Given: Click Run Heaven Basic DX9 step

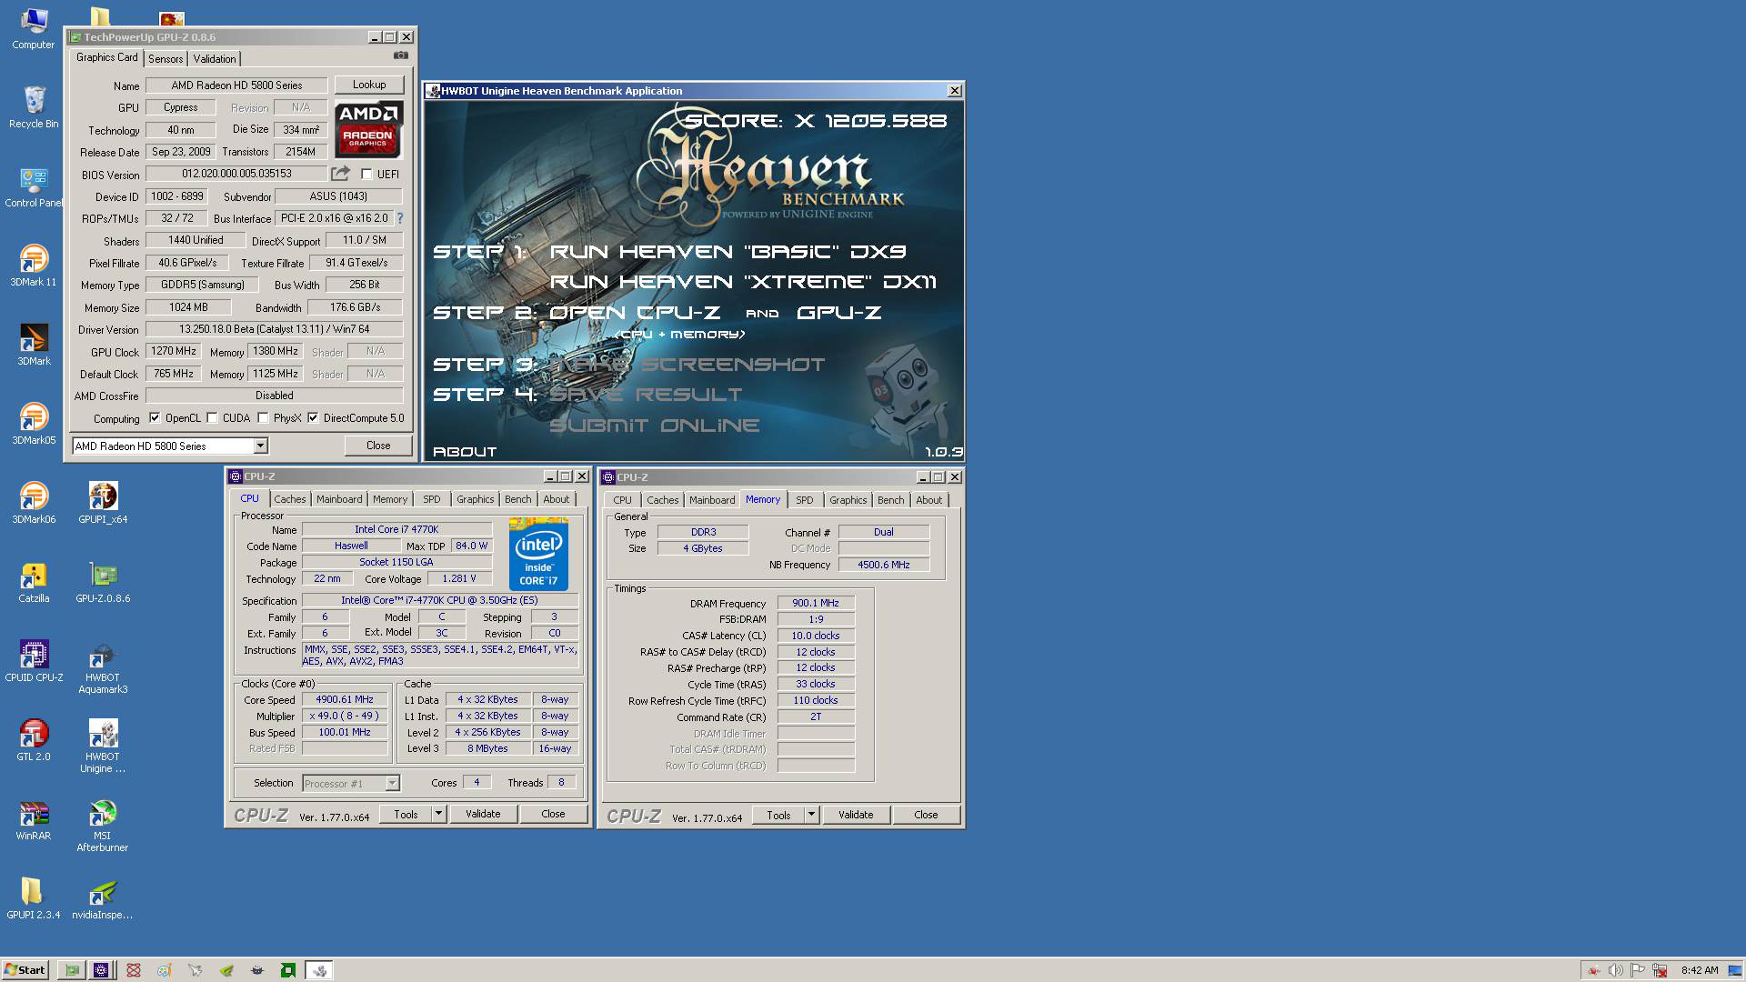Looking at the screenshot, I should (727, 252).
